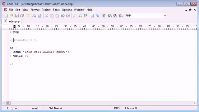Open the Project menu

pyautogui.click(x=46, y=10)
